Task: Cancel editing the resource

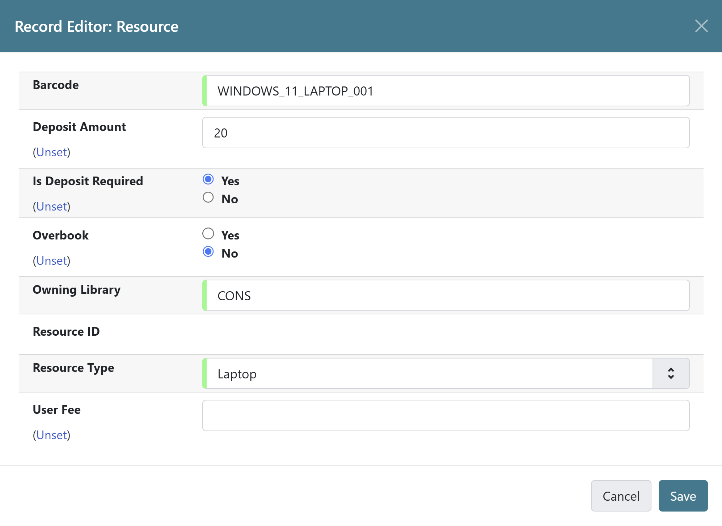Action: pos(621,496)
